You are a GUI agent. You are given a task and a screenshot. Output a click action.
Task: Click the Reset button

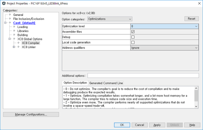point(191,19)
